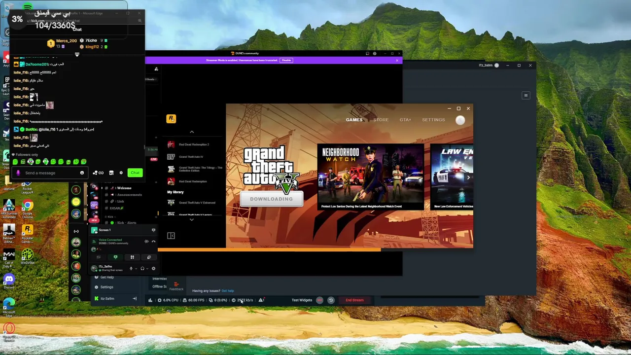Open Google Chrome desktop shortcut
The image size is (631, 355).
click(x=27, y=210)
